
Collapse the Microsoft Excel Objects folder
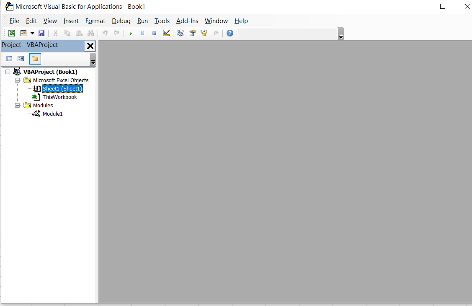17,80
